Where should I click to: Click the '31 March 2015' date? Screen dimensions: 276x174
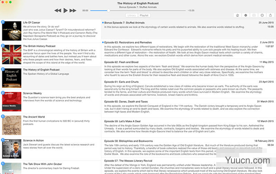coord(265,102)
